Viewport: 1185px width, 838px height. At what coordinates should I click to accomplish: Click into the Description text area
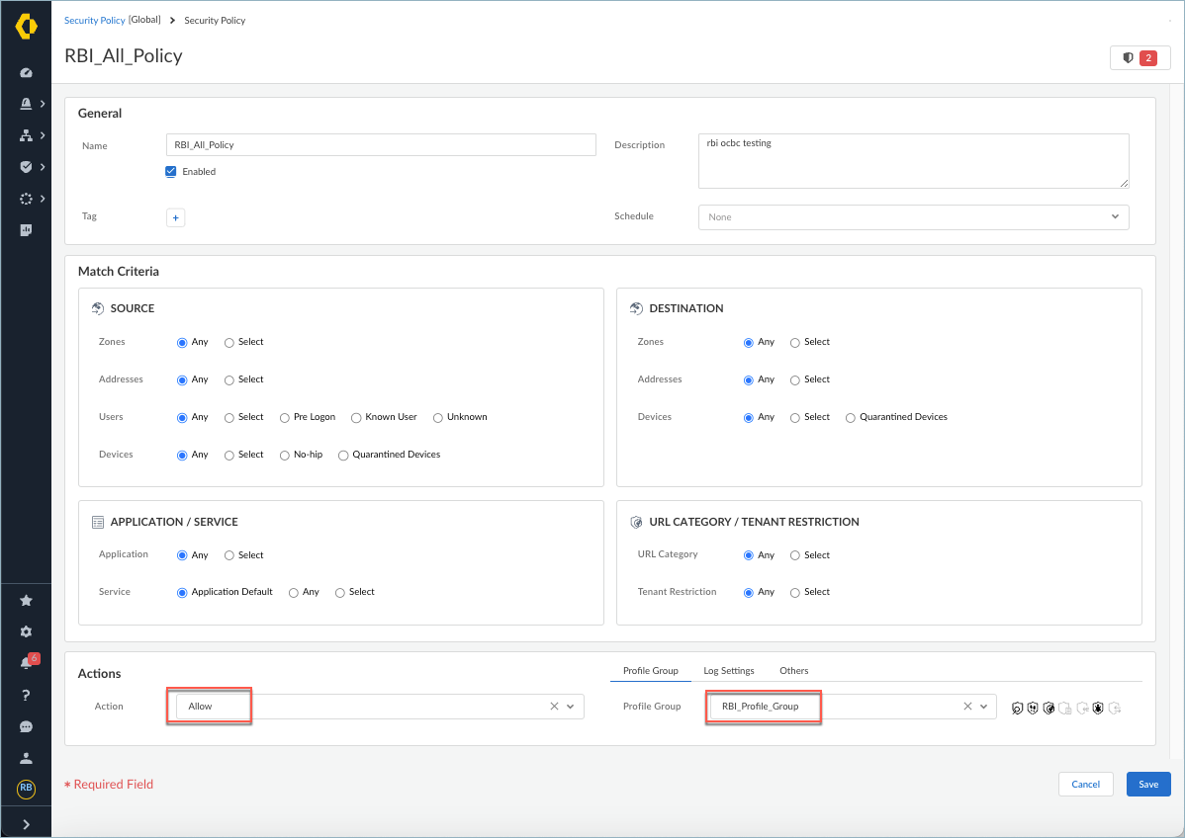point(912,161)
